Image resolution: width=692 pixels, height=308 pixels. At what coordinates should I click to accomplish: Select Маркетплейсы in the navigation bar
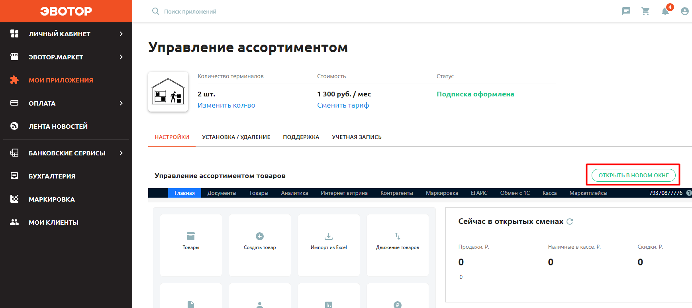click(588, 193)
